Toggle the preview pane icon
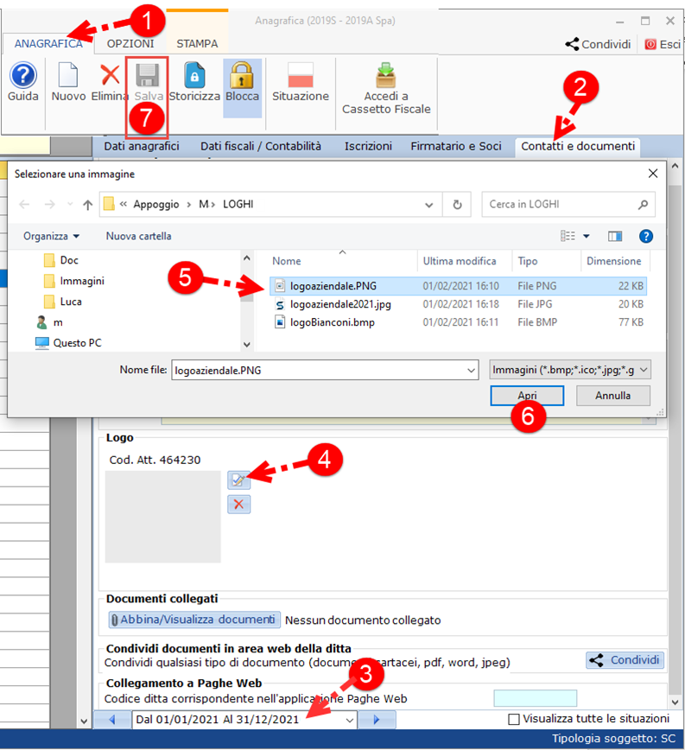Image resolution: width=685 pixels, height=750 pixels. click(x=615, y=236)
